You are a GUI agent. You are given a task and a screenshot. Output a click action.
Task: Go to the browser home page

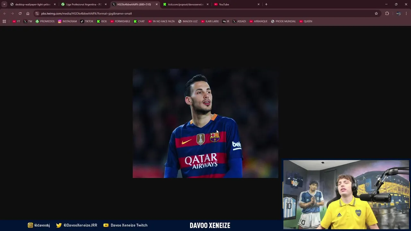(x=28, y=13)
